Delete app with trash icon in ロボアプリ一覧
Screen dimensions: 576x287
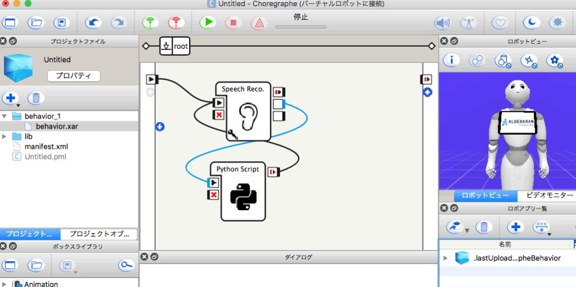[484, 227]
